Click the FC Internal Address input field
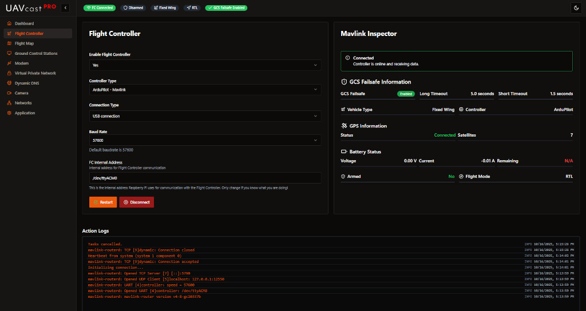The width and height of the screenshot is (586, 311). click(204, 178)
